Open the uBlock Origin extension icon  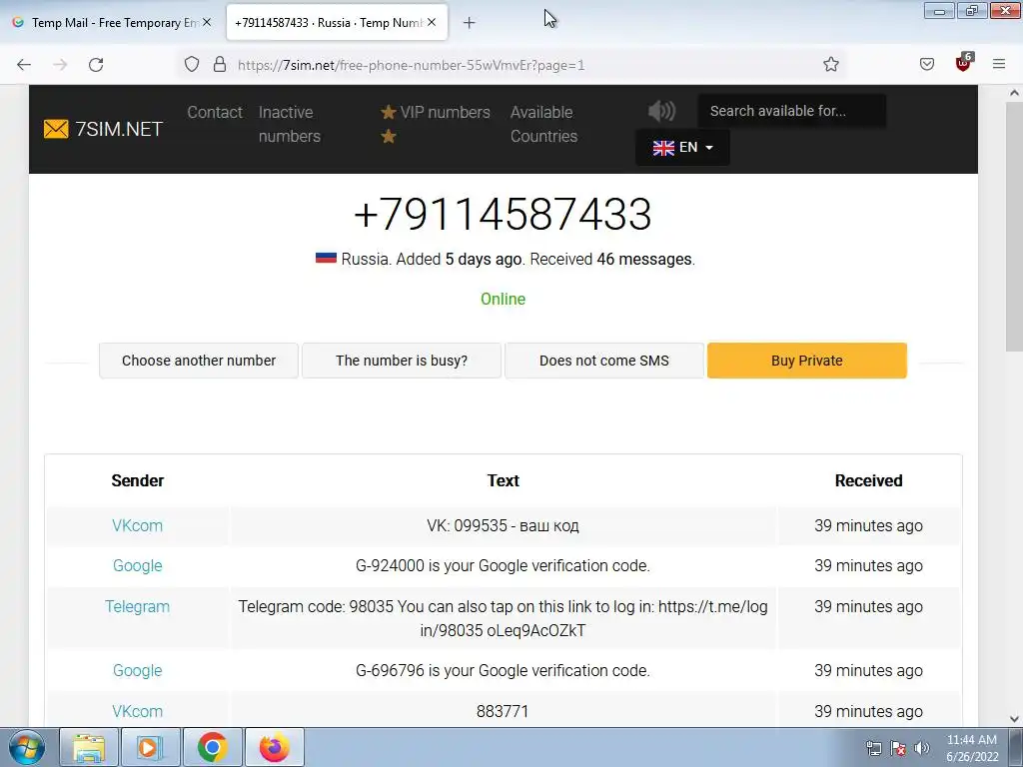pos(964,63)
